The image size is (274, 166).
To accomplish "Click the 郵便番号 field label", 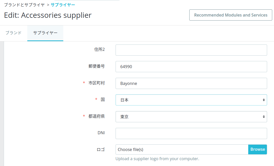I will pyautogui.click(x=96, y=66).
